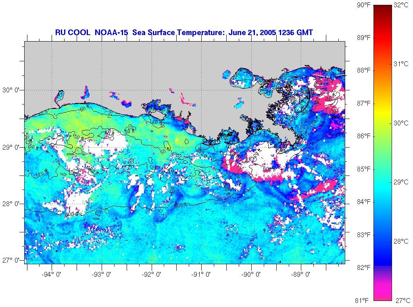Click the -90° 0' longitude label
The width and height of the screenshot is (413, 307).
pyautogui.click(x=252, y=275)
